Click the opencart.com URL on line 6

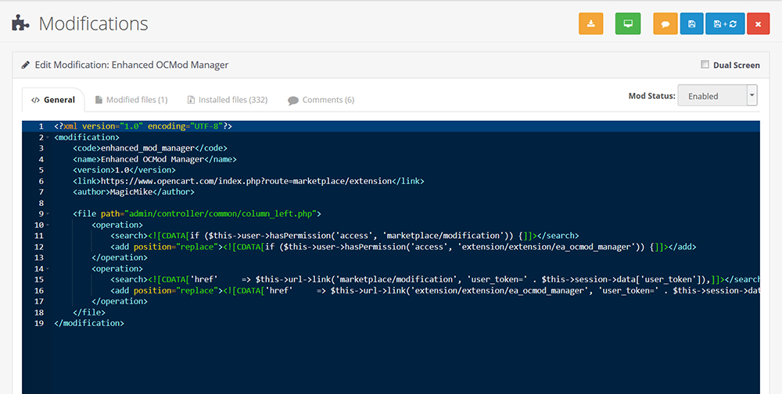click(x=246, y=181)
